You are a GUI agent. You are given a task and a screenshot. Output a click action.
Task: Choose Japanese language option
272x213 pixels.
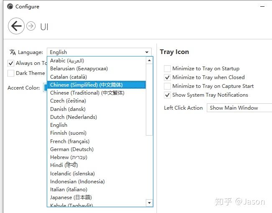point(71,198)
